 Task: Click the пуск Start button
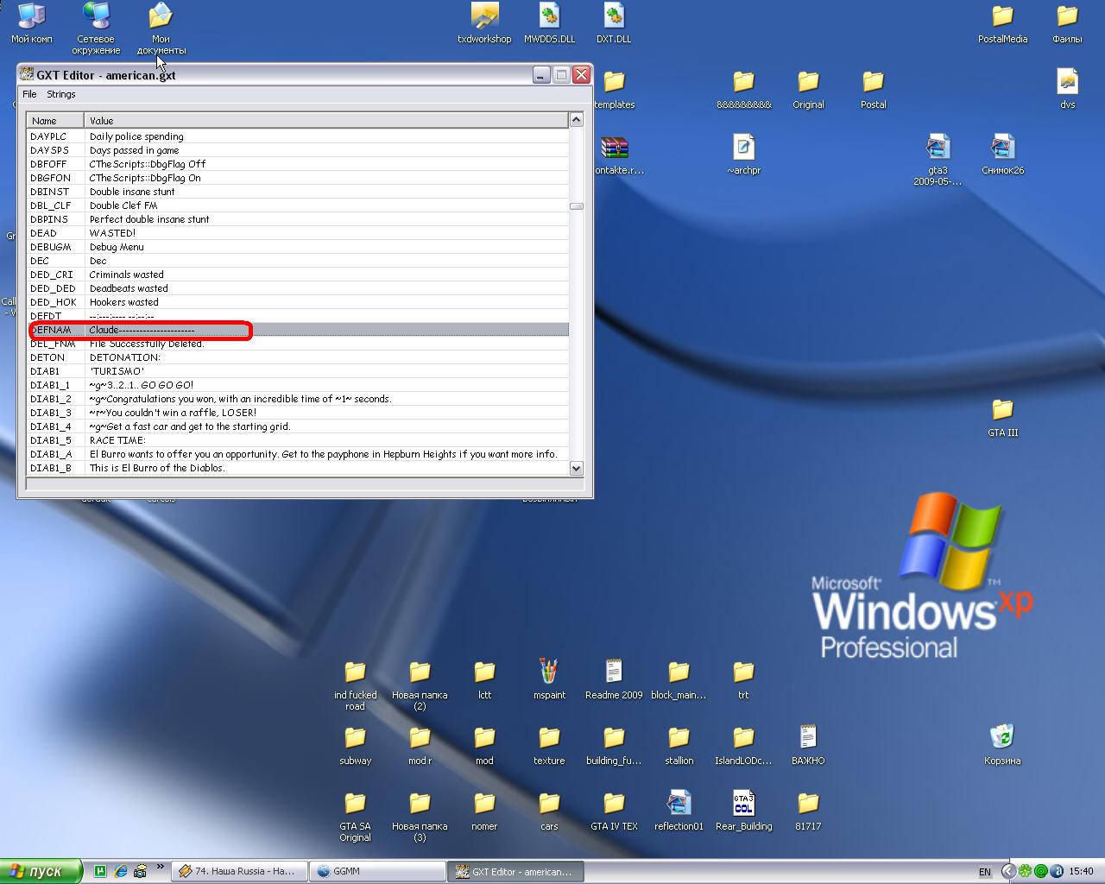(41, 871)
